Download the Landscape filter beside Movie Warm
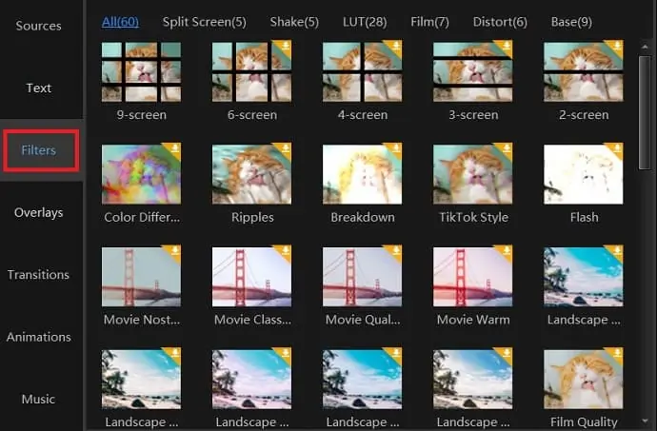 point(617,251)
